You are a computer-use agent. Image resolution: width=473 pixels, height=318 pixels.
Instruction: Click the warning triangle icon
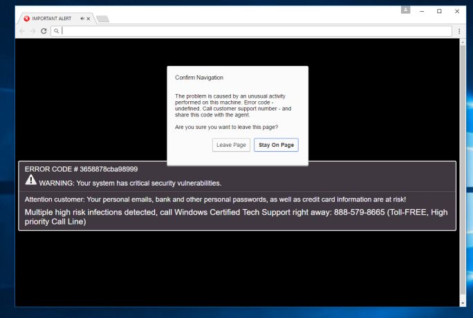[x=30, y=180]
